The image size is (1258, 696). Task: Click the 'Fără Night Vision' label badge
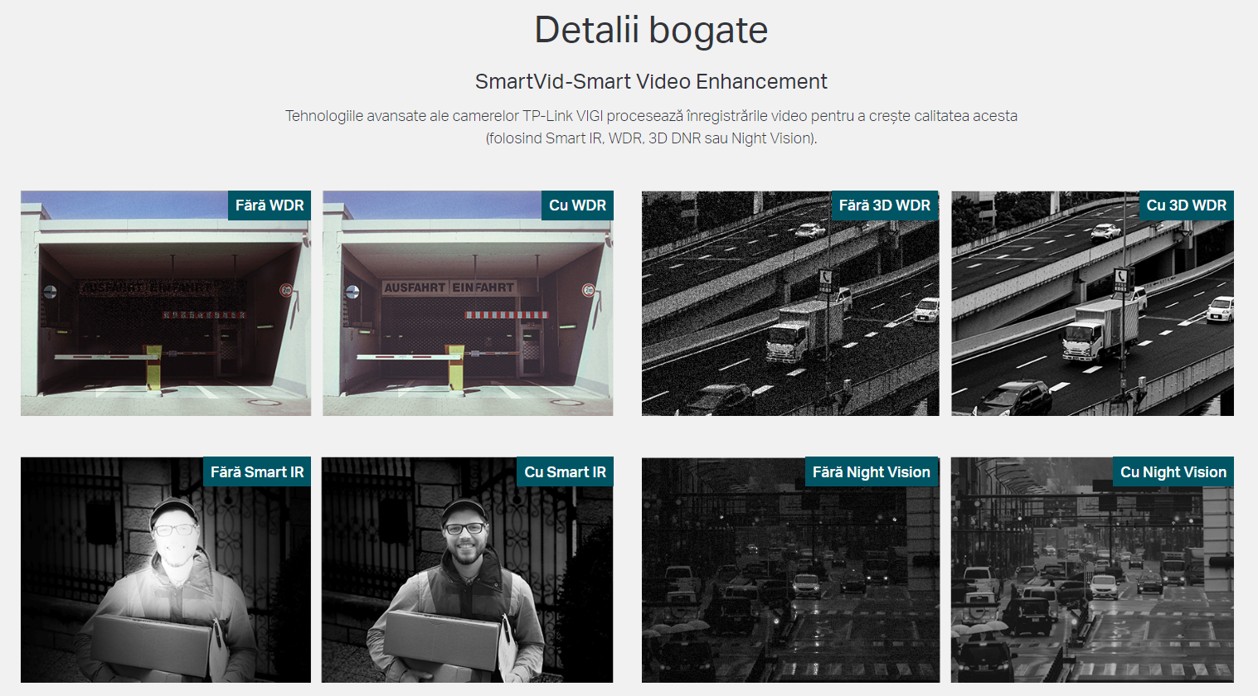872,472
